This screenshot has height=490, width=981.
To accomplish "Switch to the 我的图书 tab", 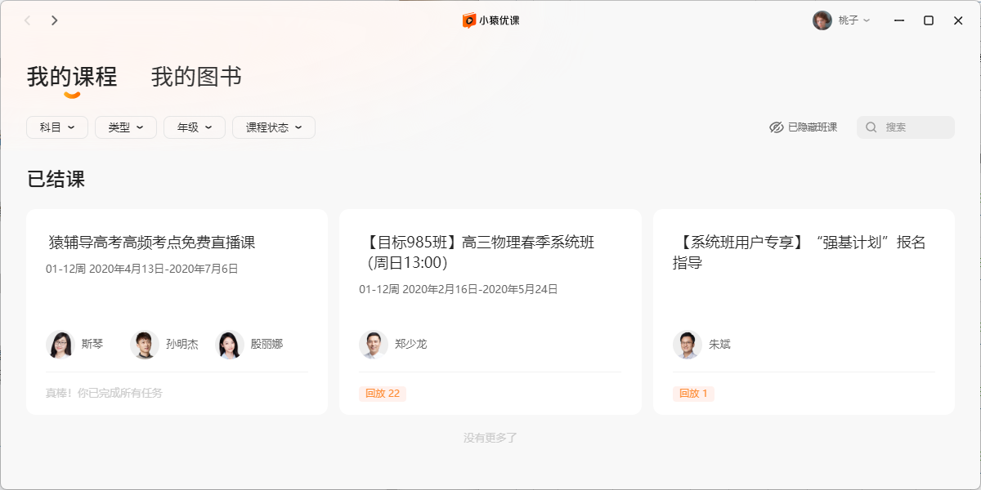I will coord(196,77).
